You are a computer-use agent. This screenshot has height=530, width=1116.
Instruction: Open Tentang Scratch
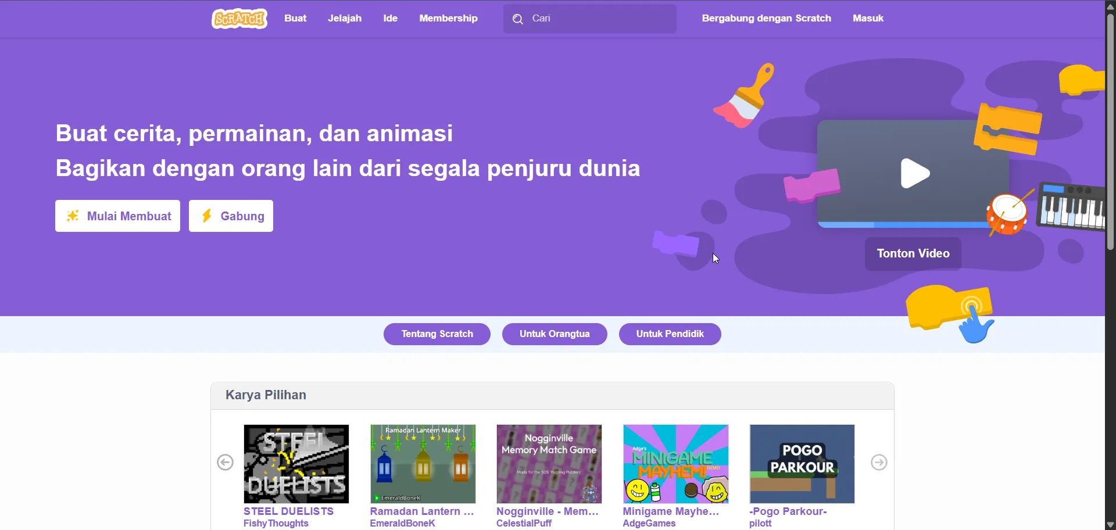click(x=437, y=334)
